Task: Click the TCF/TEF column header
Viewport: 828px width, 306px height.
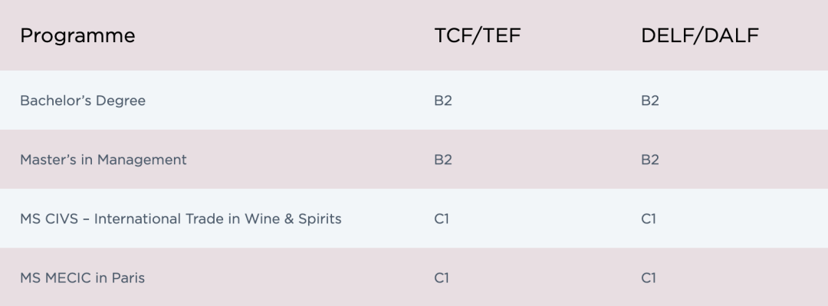Action: [x=478, y=35]
